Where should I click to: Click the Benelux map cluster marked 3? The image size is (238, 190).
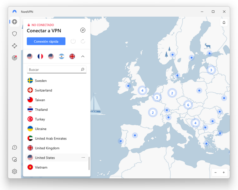[x=157, y=97]
